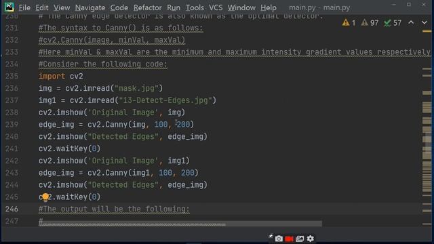Viewport: 434px width, 244px height.
Task: Click the "import" keyword on line 235
Action: click(52, 77)
